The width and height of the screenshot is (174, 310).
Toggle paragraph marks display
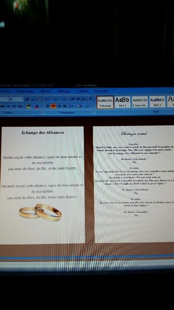coord(90,99)
